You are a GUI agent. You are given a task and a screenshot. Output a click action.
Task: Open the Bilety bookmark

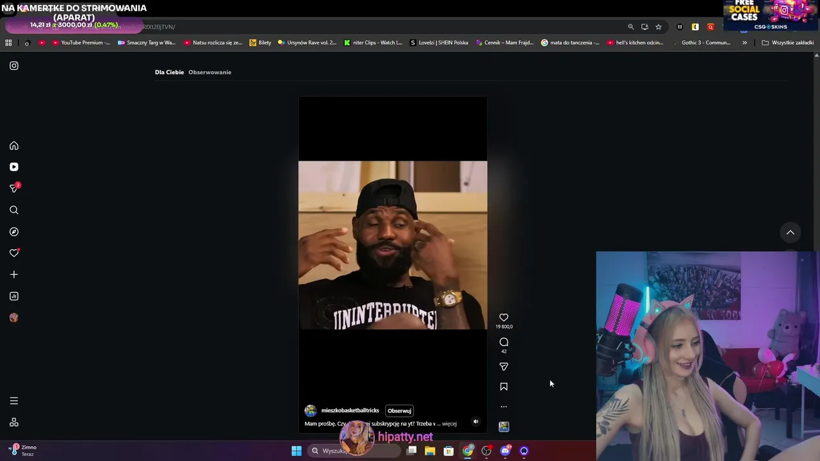(260, 43)
